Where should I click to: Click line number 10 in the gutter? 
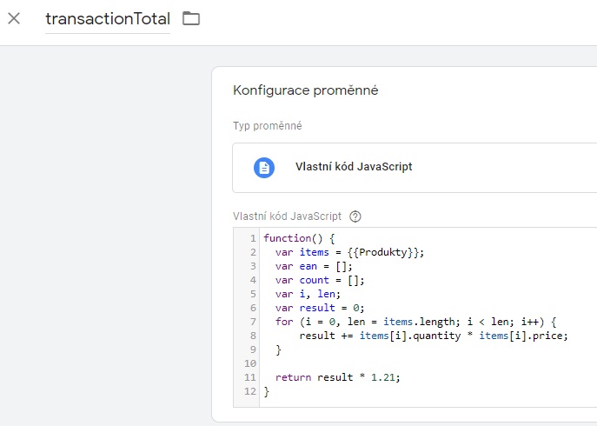(250, 363)
